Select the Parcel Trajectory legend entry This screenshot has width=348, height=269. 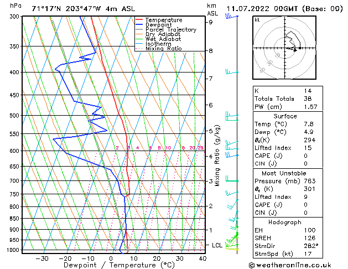coord(166,29)
